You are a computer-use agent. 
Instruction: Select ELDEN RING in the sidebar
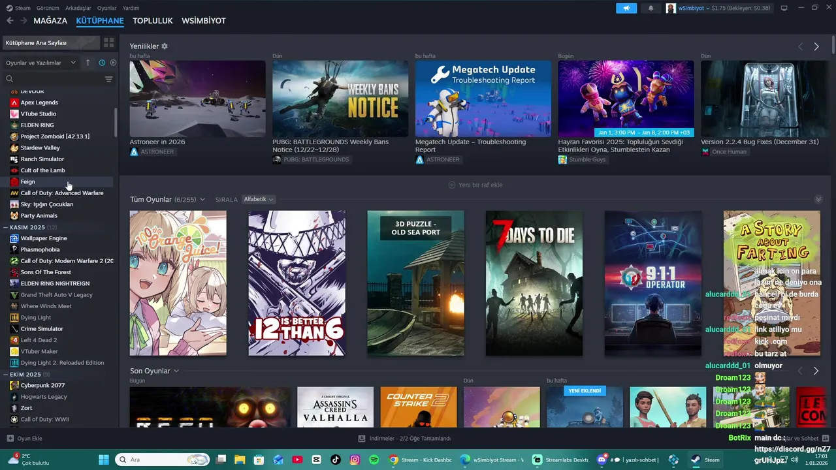(37, 125)
